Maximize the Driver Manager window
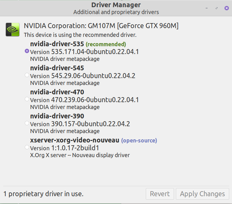The height and width of the screenshot is (204, 232). (x=217, y=8)
